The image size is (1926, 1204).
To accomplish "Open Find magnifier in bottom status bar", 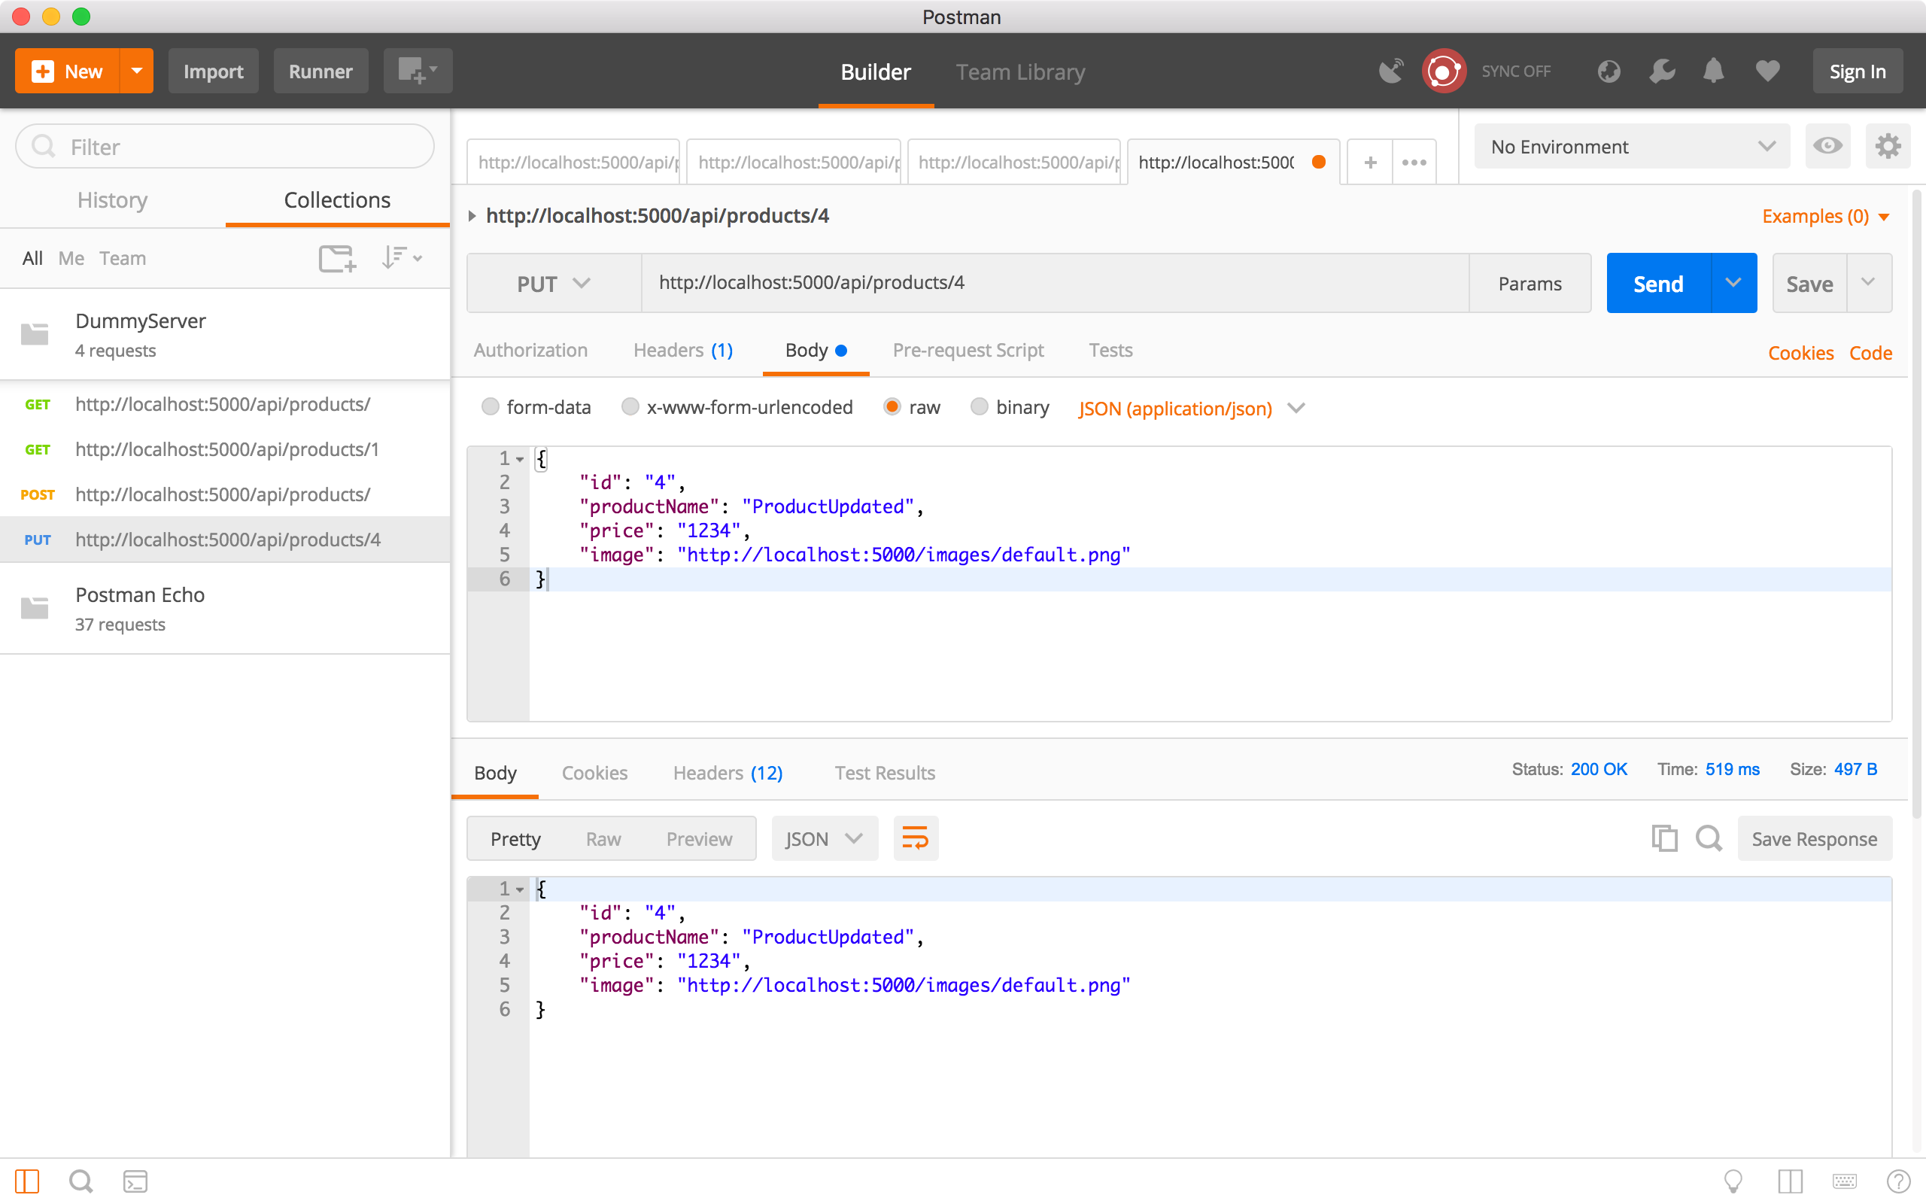I will click(x=81, y=1181).
